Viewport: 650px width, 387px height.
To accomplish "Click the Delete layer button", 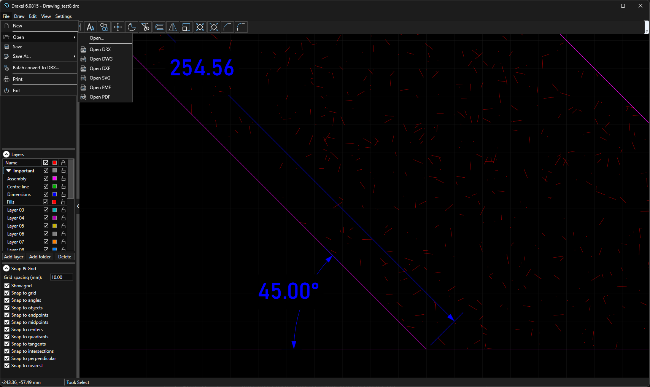I will coord(65,257).
